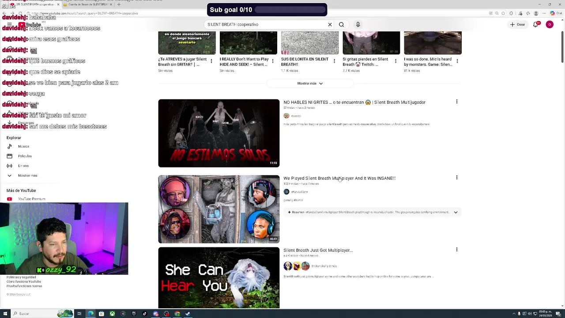This screenshot has height=318, width=565.
Task: Open Edge Settings and more ellipsis
Action: pos(544,13)
